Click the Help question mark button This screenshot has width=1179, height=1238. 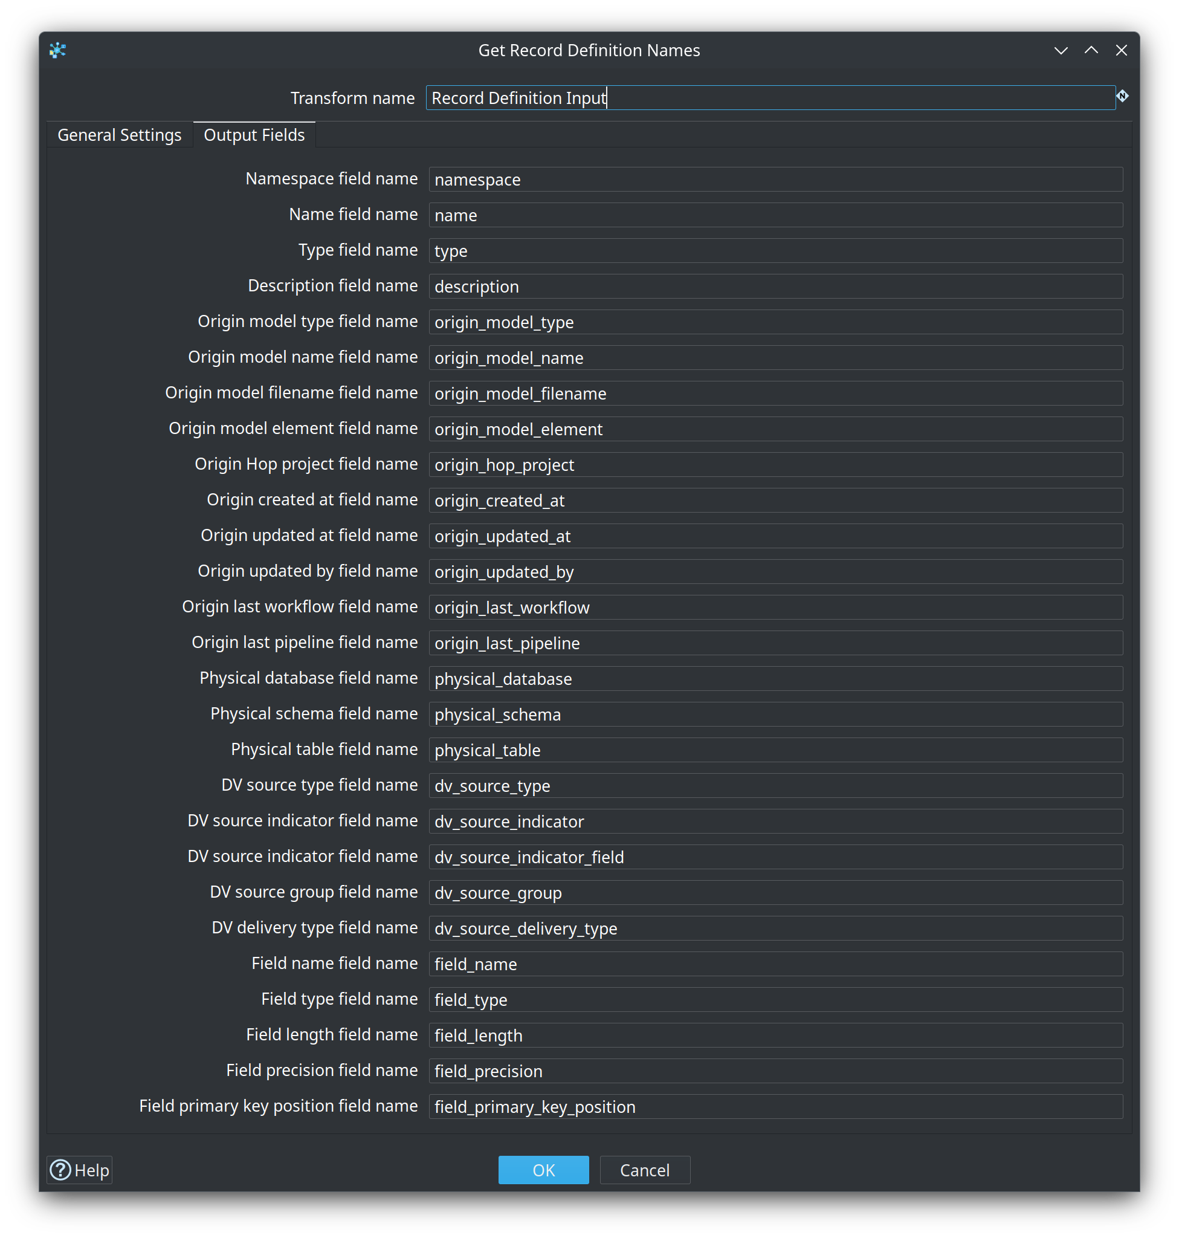80,1170
